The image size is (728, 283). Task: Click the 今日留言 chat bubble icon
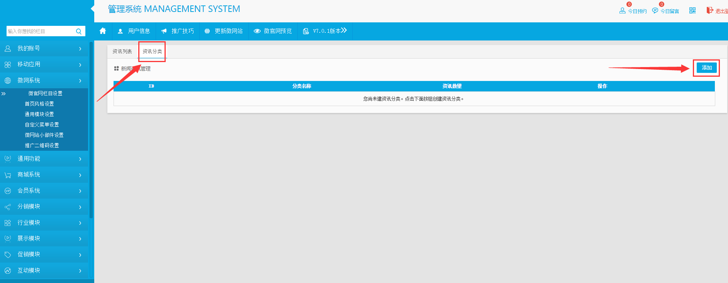pos(655,11)
